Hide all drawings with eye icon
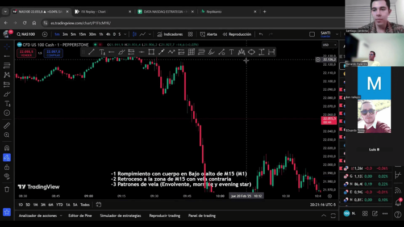This screenshot has height=227, width=404. 7,176
